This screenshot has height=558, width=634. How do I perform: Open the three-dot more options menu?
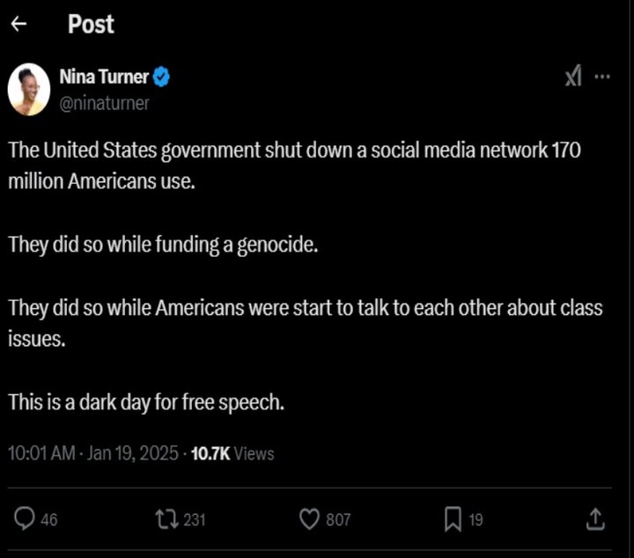pos(602,77)
